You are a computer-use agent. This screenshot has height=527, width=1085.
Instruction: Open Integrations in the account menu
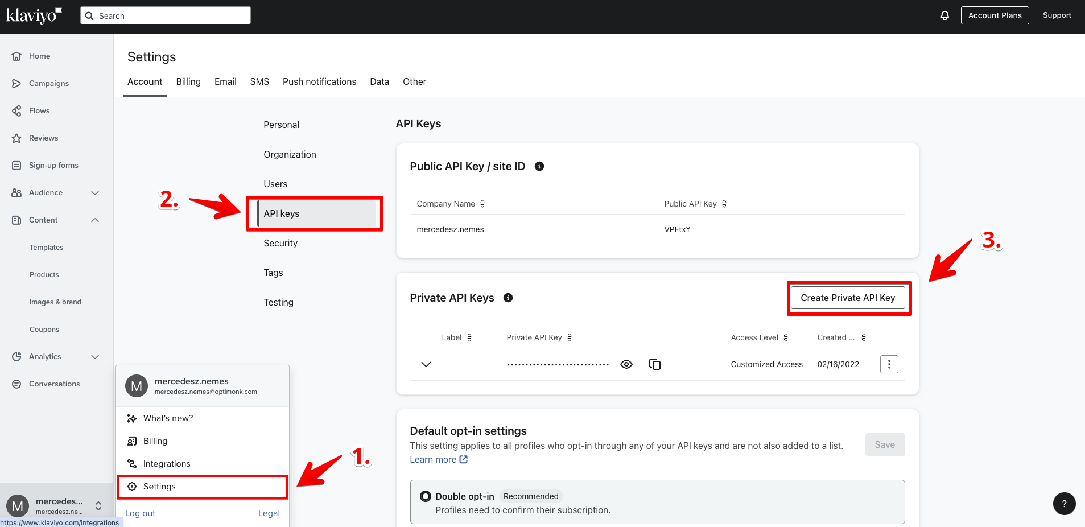tap(203, 464)
